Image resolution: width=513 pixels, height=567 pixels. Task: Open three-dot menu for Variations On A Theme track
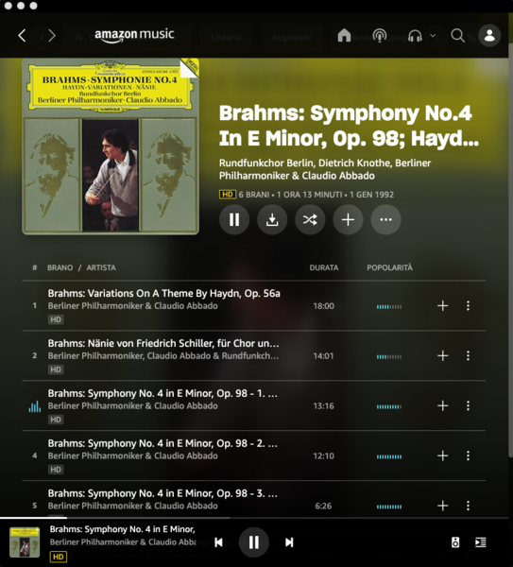pos(468,305)
